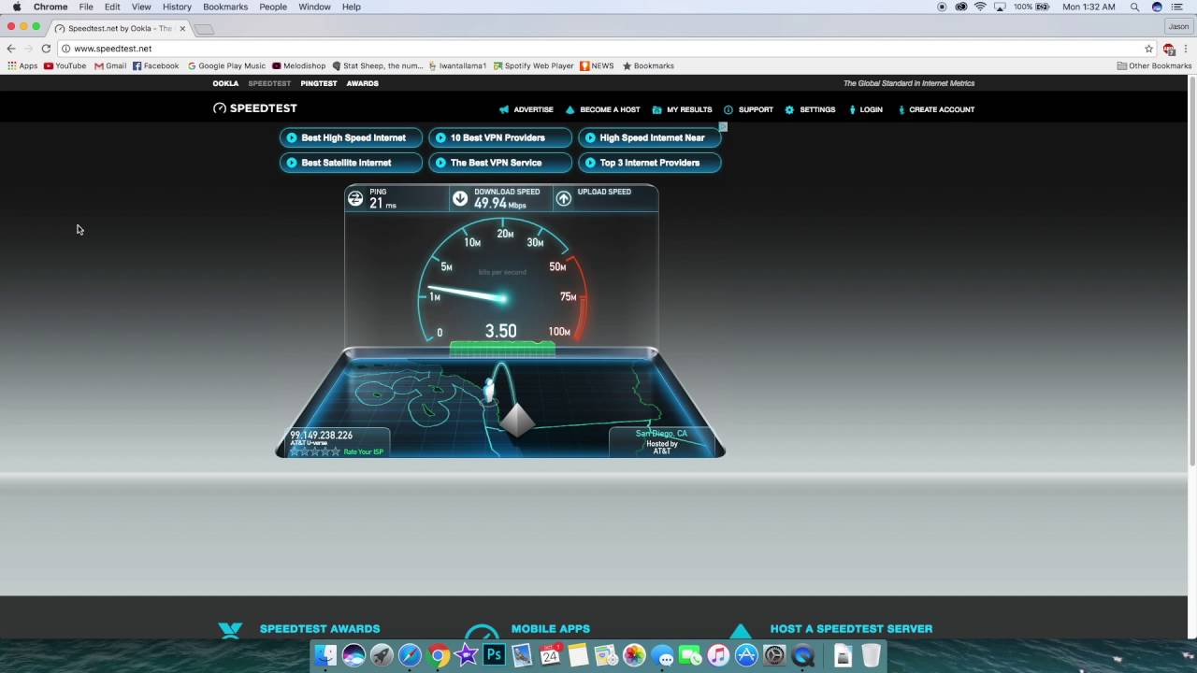Open the History menu
This screenshot has height=673, width=1197.
(177, 7)
